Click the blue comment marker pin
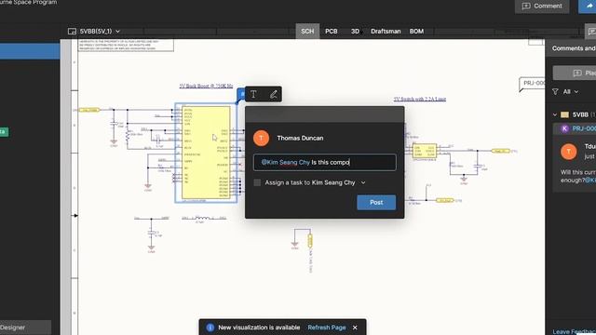596x335 pixels. tap(241, 94)
